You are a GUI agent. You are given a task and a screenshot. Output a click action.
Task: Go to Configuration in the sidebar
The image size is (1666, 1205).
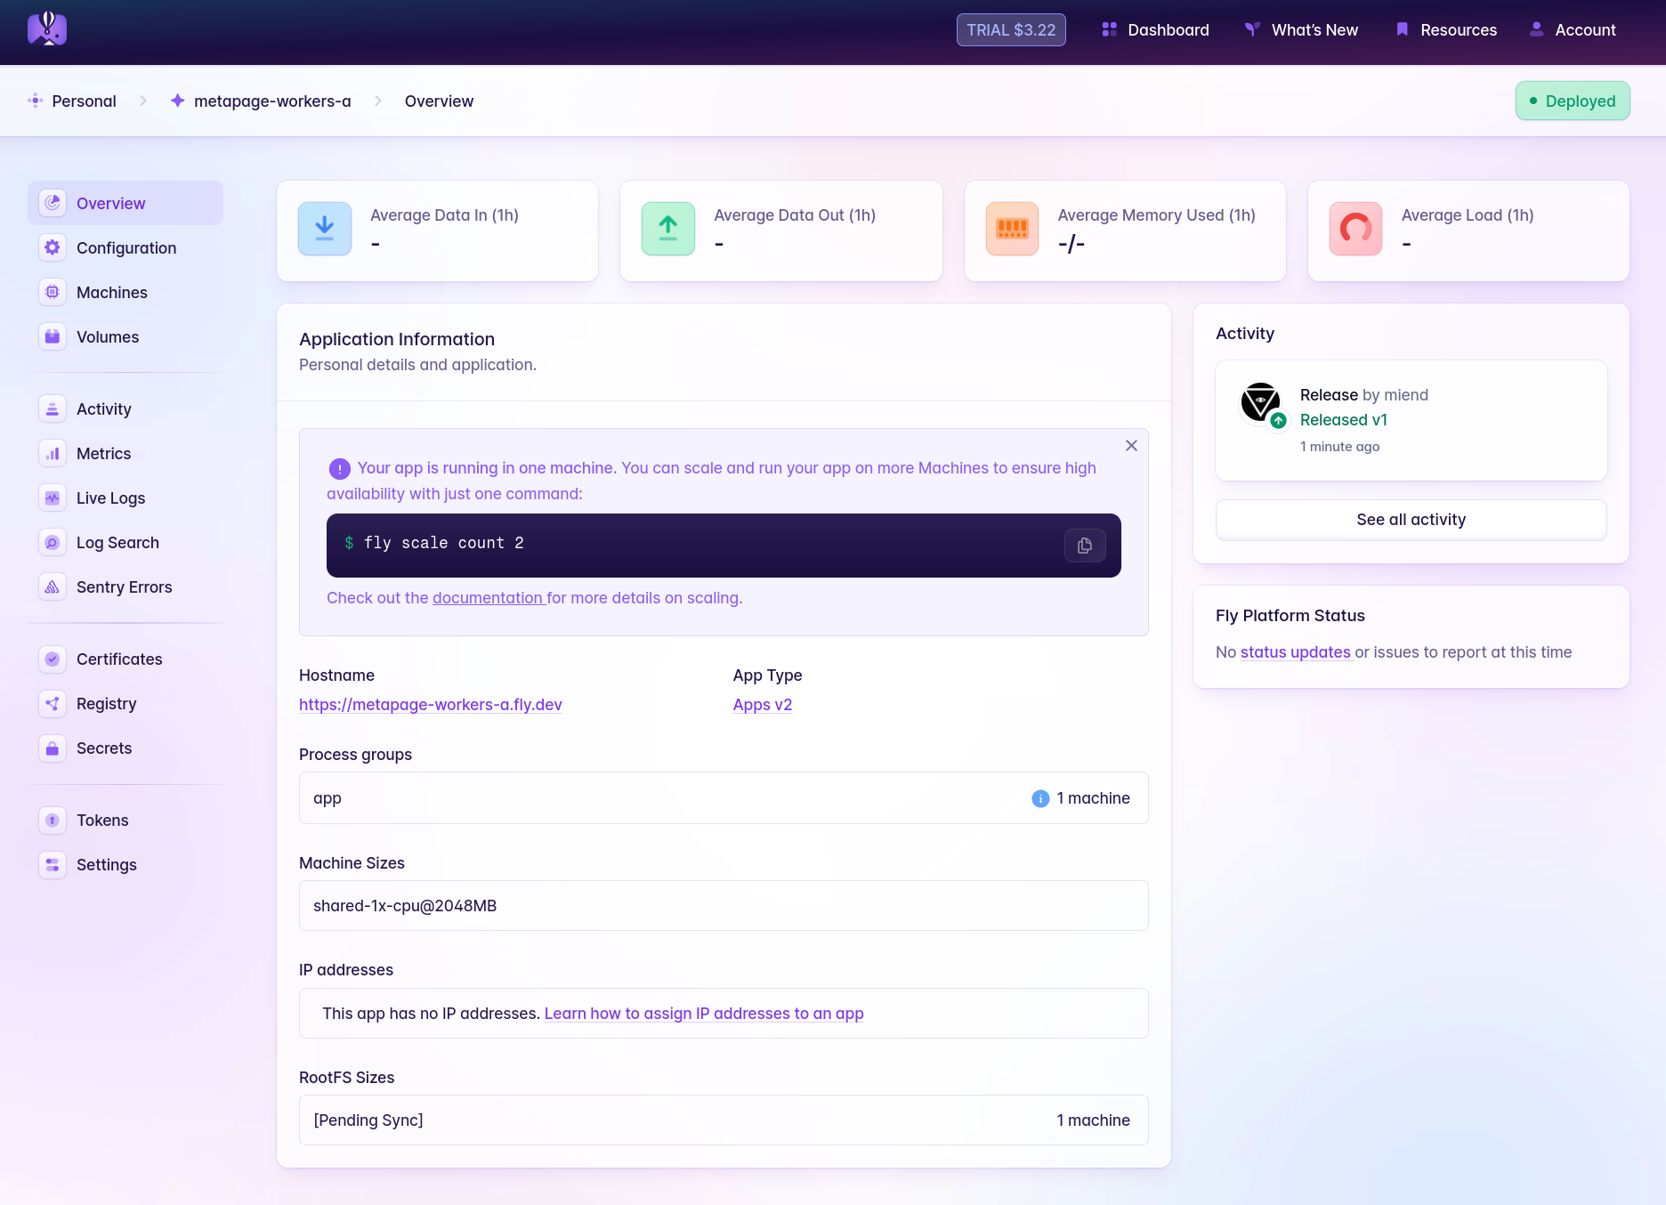coord(125,247)
